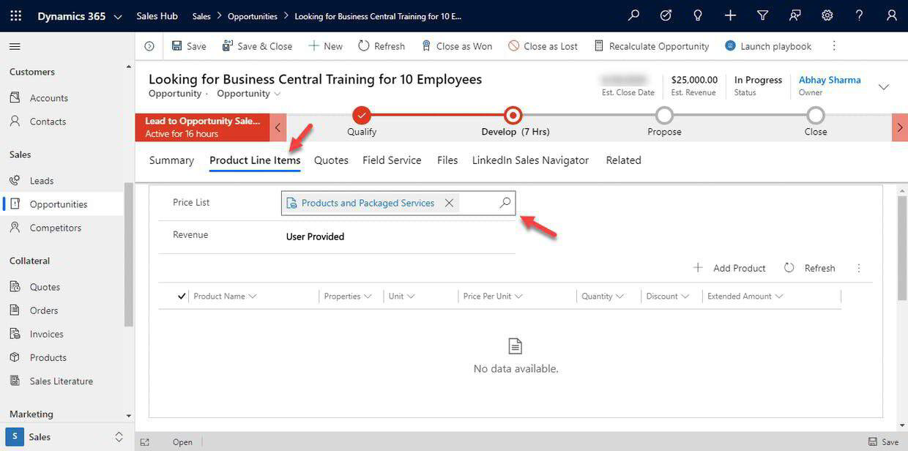The height and width of the screenshot is (451, 908).
Task: Open the chat people icon in top bar
Action: (x=794, y=16)
